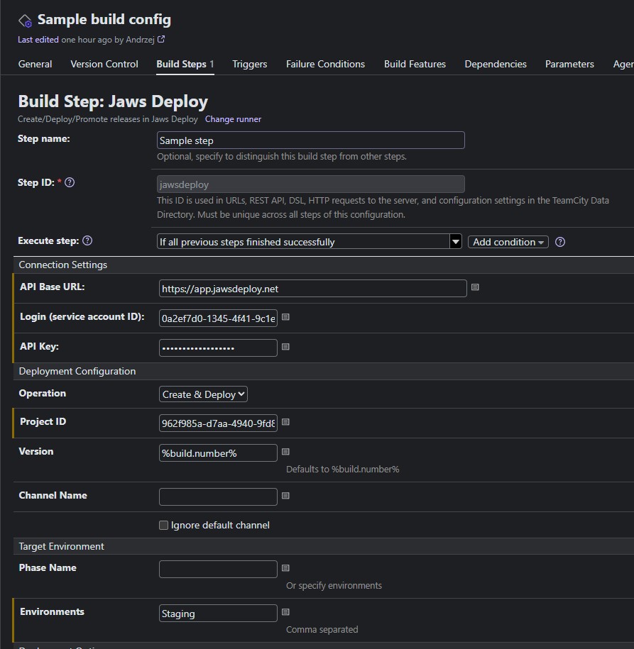Click the parameter icon next to Environments
Viewport: 634px width, 649px height.
(x=285, y=611)
